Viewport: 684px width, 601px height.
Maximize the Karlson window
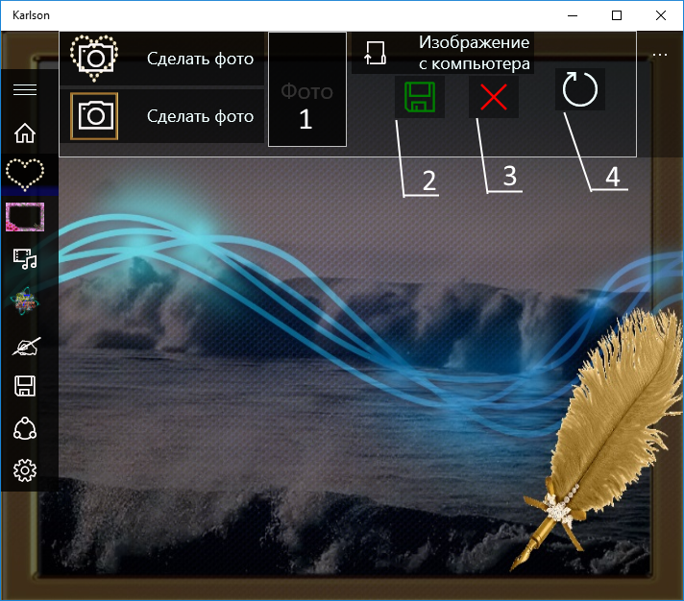click(617, 15)
